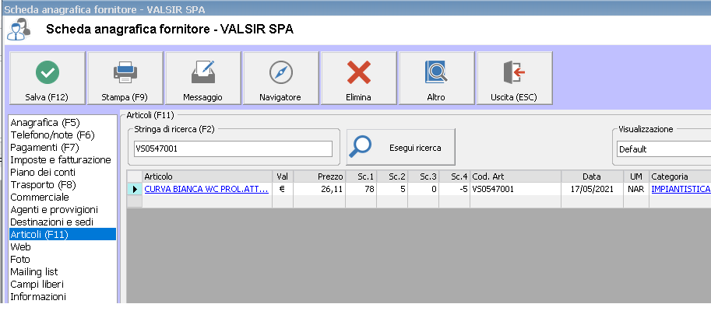Click the Sc.3 column header

[x=423, y=176]
